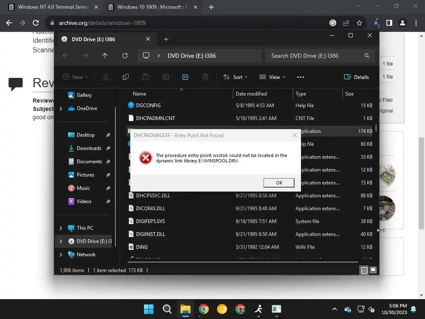Select the DIGIINST.DLL file
The width and height of the screenshot is (425, 319).
[250, 234]
